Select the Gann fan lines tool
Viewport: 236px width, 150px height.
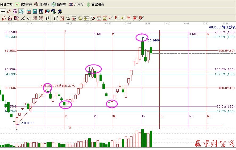[x=4, y=18]
